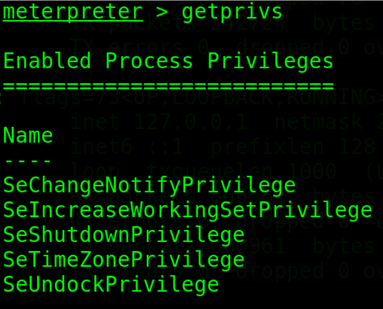Select the SeIncreaseWorkingSetPrivilege entry

[x=187, y=210]
